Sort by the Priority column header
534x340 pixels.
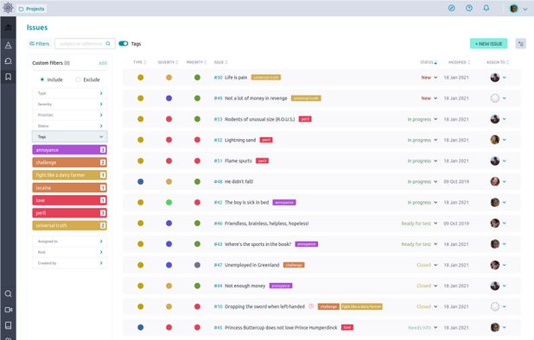pos(196,62)
